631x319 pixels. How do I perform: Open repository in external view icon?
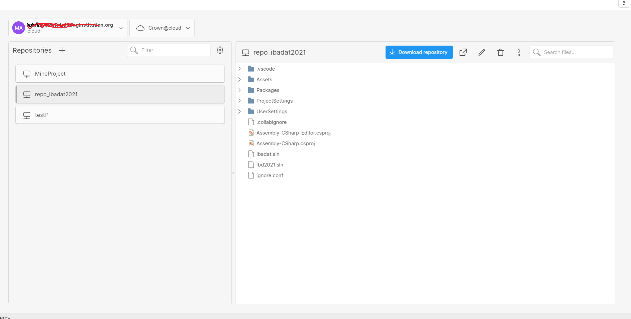point(463,52)
